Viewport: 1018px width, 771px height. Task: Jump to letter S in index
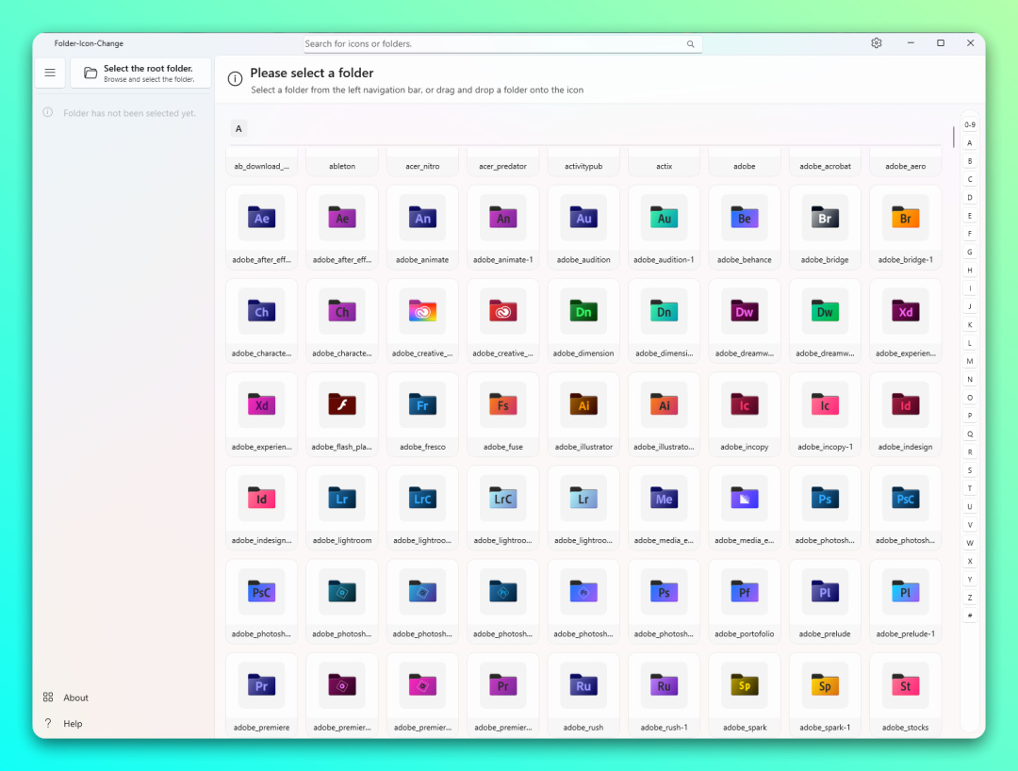tap(970, 470)
